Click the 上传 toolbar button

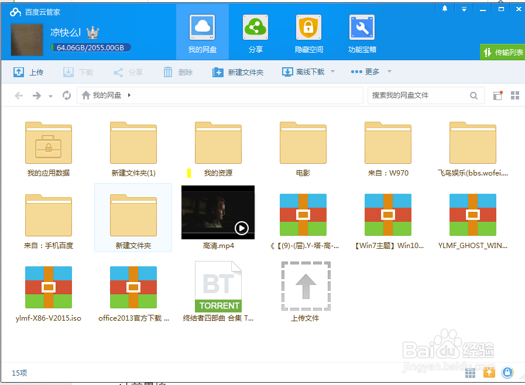tap(29, 72)
